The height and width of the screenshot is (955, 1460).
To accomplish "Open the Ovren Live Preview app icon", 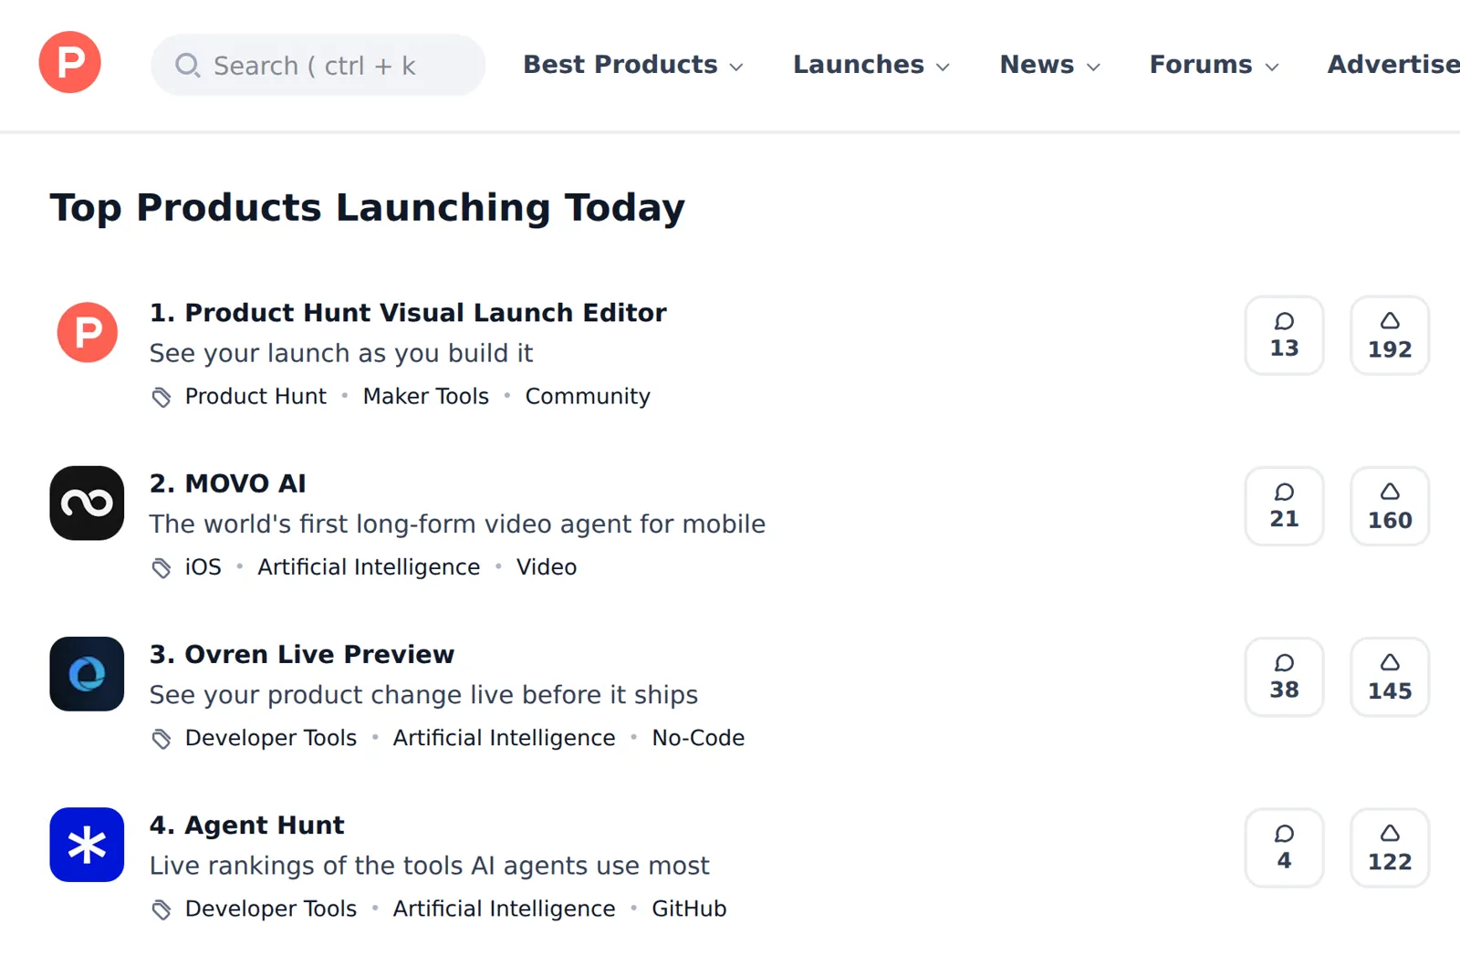I will (x=87, y=674).
